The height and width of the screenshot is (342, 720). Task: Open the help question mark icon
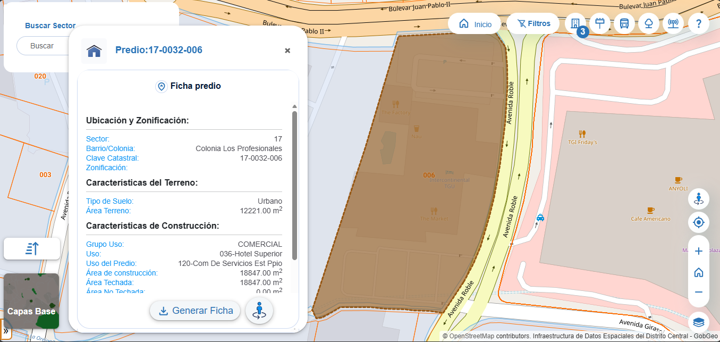[699, 23]
